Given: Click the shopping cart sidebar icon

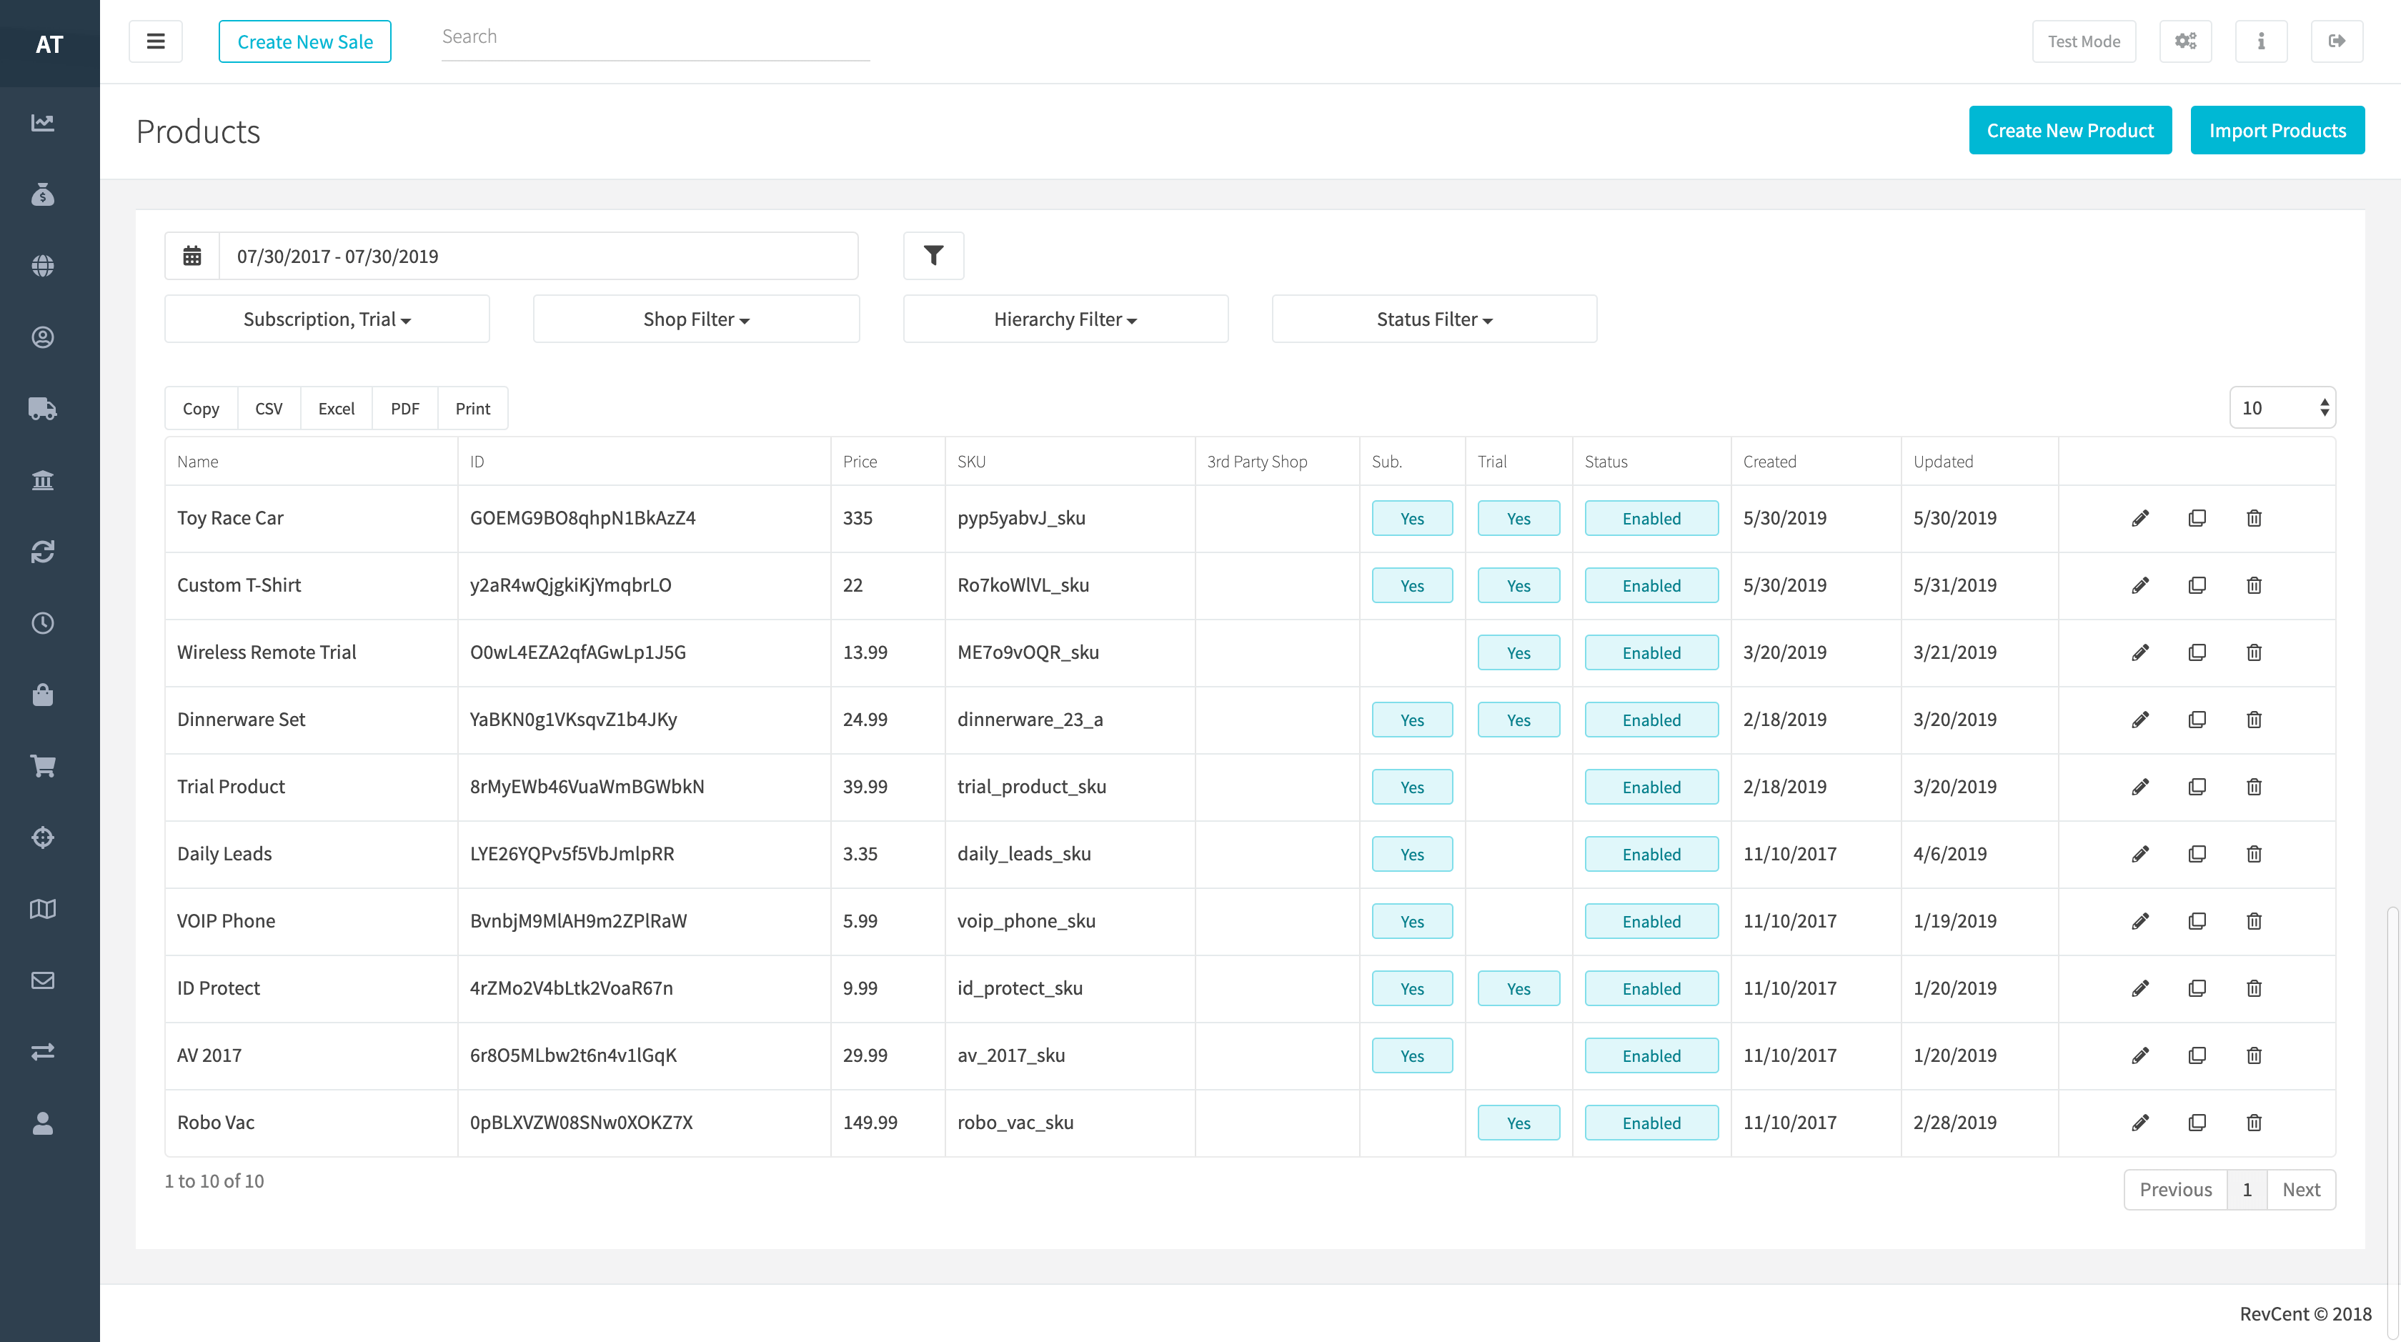Looking at the screenshot, I should tap(43, 766).
